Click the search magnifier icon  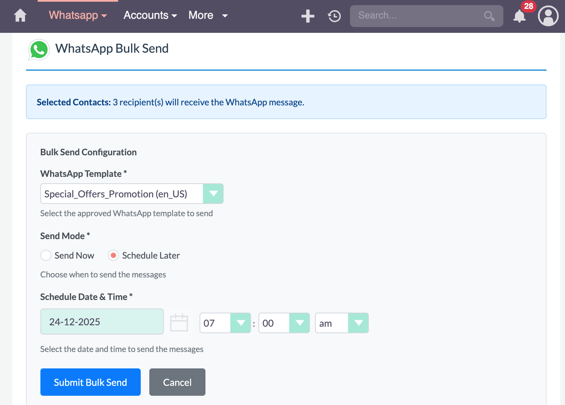click(489, 16)
